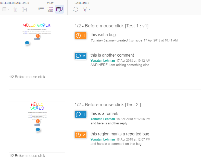Open the selection checkbox dropdown arrow
201x161 pixels.
point(9,9)
